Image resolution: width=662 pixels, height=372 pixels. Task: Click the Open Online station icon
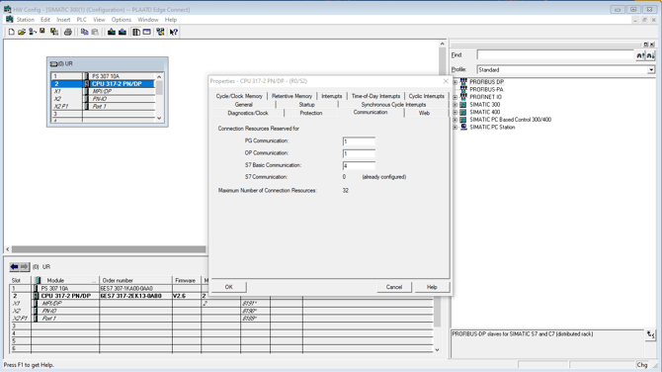click(32, 32)
